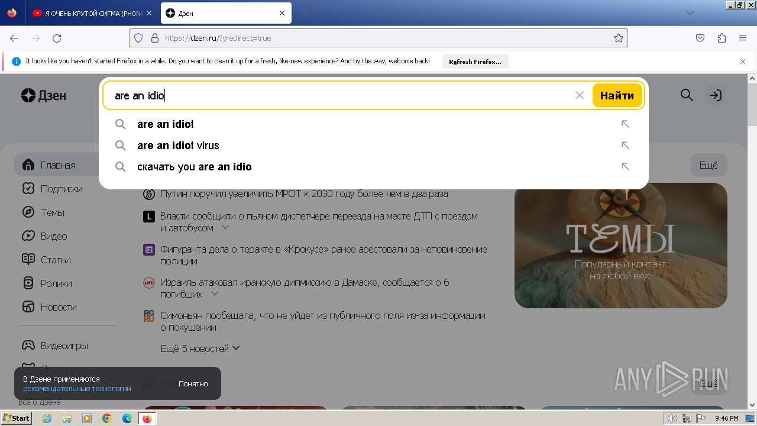This screenshot has height=426, width=757.
Task: Open a new tab with plus button
Action: tap(304, 13)
